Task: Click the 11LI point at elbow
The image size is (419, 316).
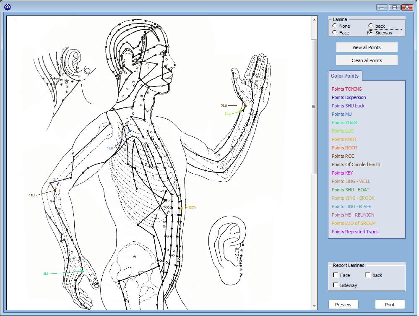Action: [55, 191]
